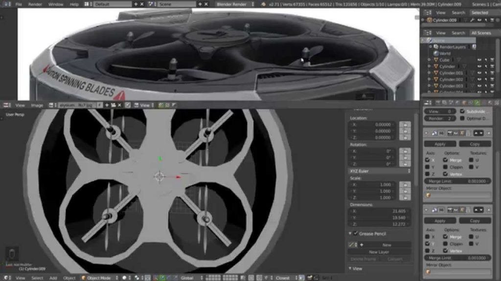Open the 3D viewport Object menu
Screen dimensions: 501x281
69,278
